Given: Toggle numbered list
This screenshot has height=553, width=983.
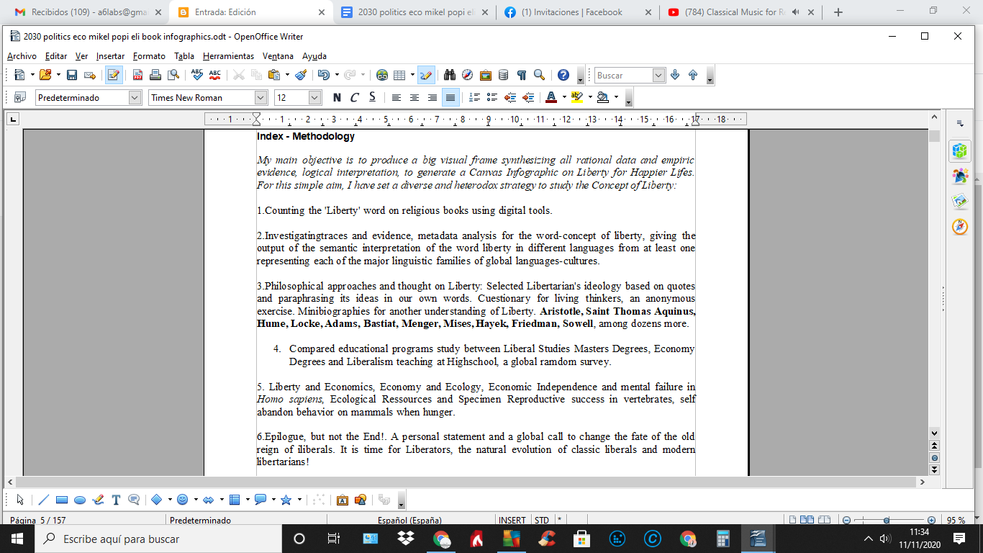Looking at the screenshot, I should (474, 97).
